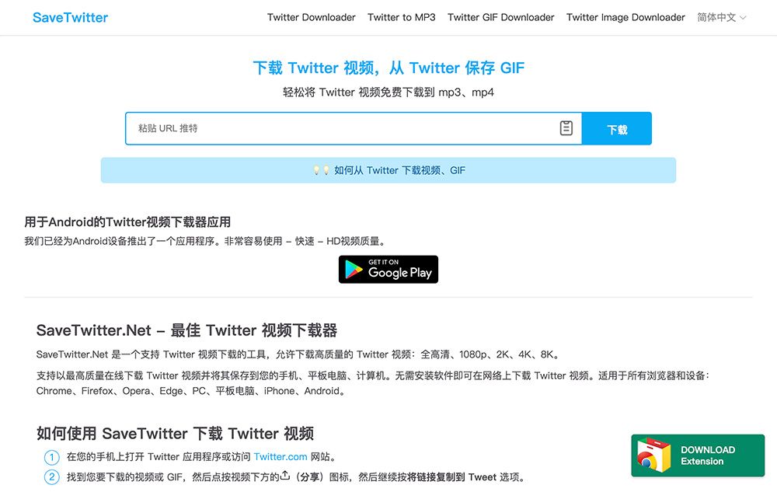Open the Twitter Downloader page
Viewport: 777px width, 492px height.
312,17
